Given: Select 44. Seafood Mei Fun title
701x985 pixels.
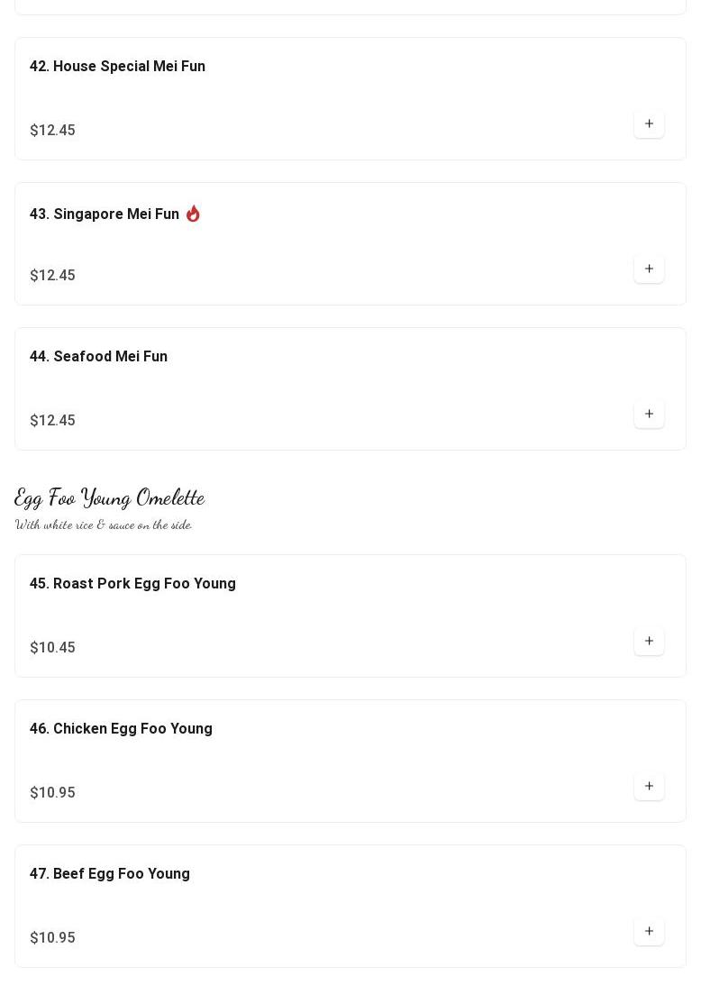Looking at the screenshot, I should (x=98, y=357).
